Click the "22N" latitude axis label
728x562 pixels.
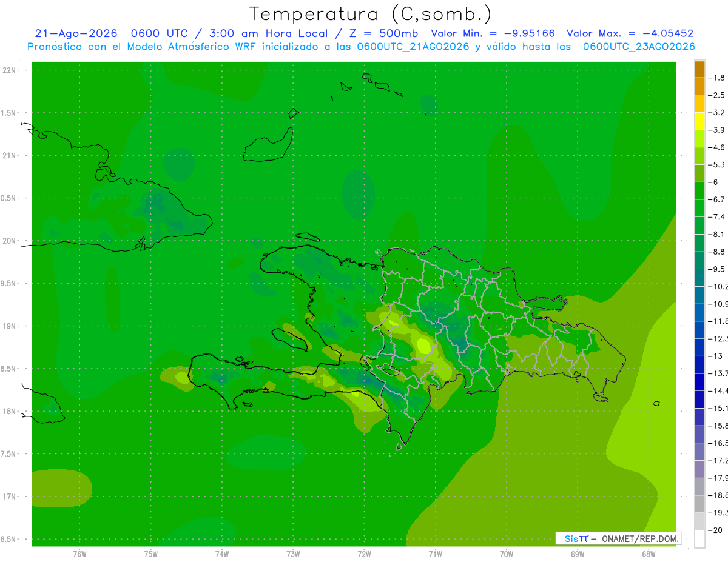pyautogui.click(x=8, y=70)
